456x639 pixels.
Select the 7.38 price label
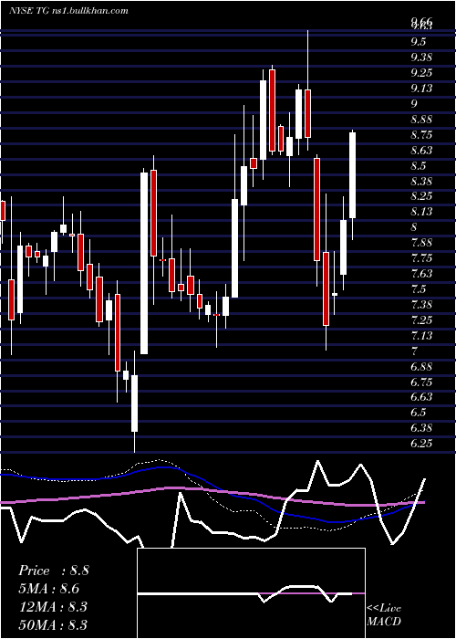pyautogui.click(x=421, y=304)
